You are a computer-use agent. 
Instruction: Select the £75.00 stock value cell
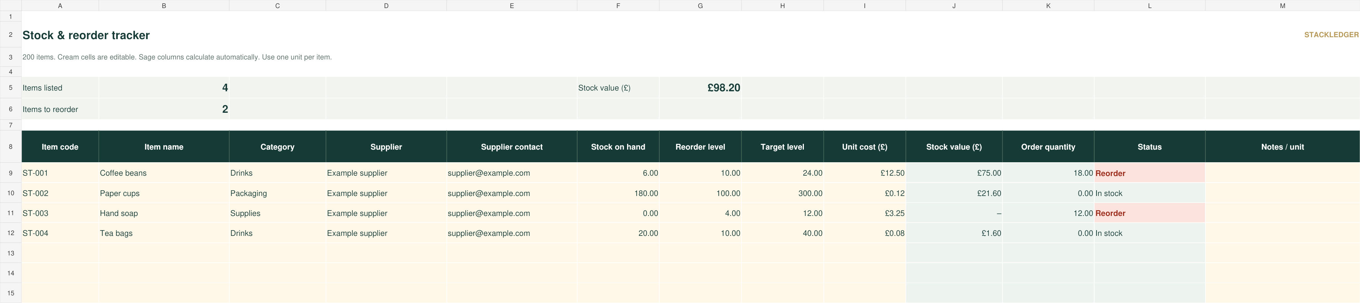click(953, 173)
